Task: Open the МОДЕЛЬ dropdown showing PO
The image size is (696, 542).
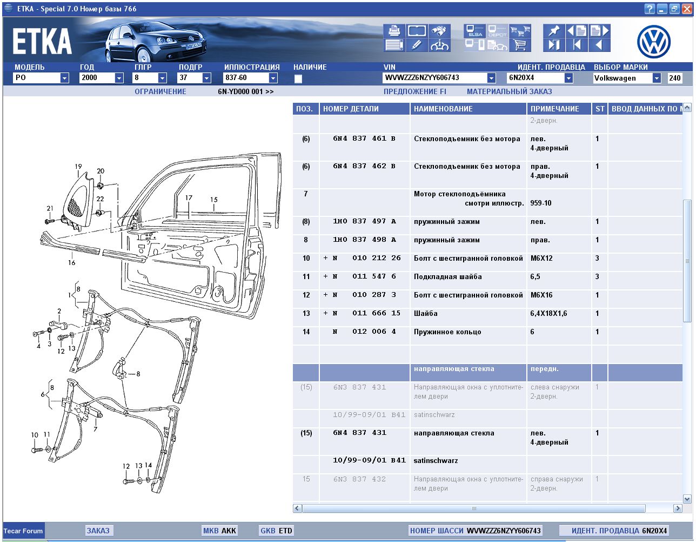Action: pos(65,78)
